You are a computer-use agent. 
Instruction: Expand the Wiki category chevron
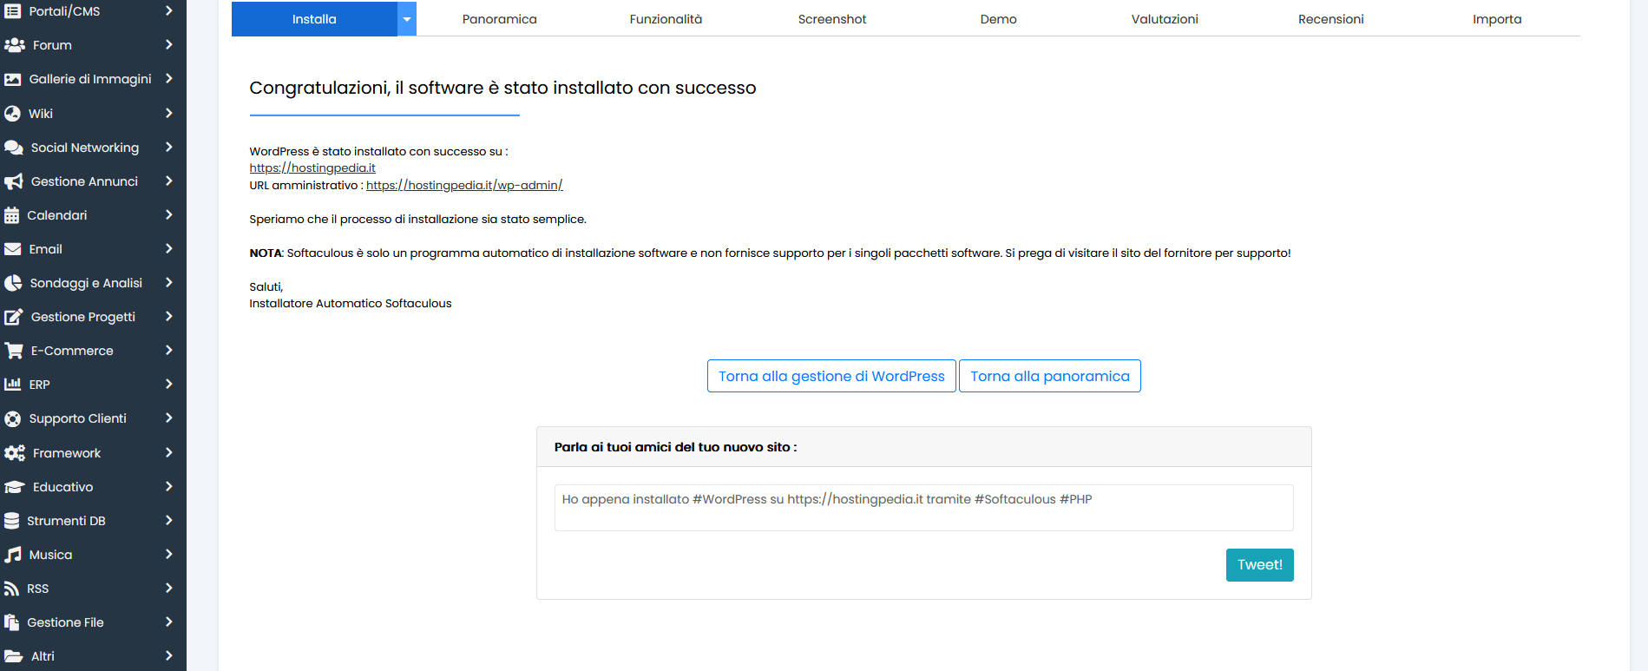click(x=169, y=113)
